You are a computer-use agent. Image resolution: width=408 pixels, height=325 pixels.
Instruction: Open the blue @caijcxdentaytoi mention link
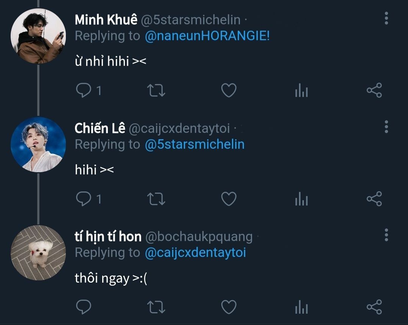tap(195, 252)
